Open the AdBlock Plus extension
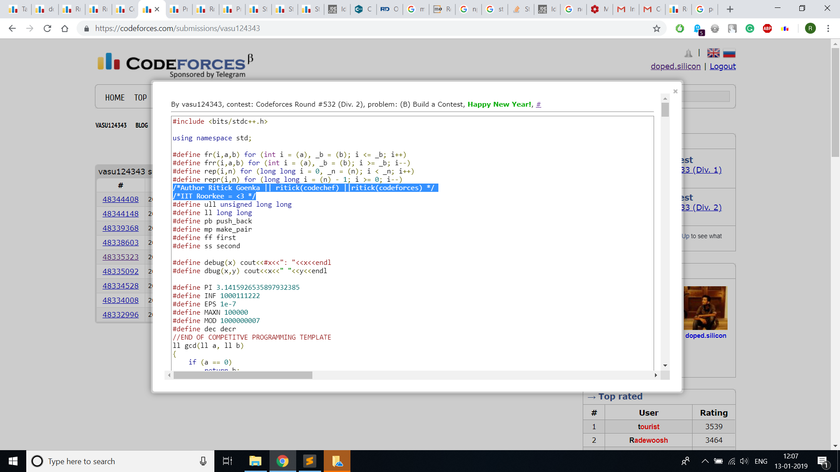The width and height of the screenshot is (840, 472). pyautogui.click(x=767, y=28)
